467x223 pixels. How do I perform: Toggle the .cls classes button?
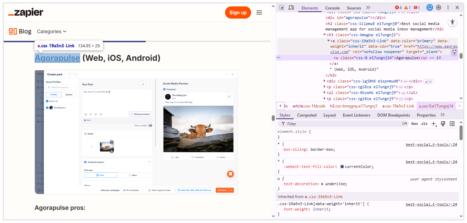424,124
